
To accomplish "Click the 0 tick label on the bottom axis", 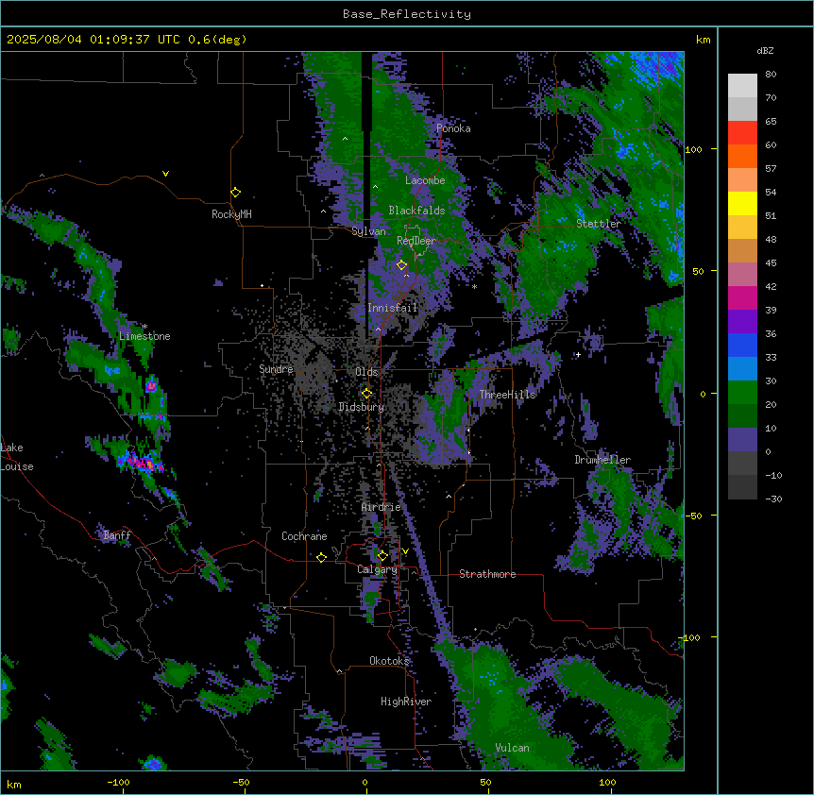I will coord(365,782).
